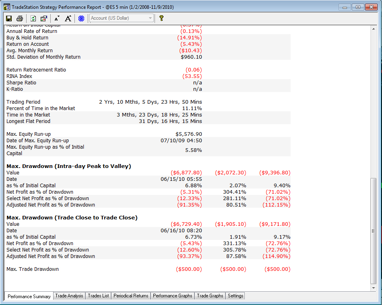Switch to the Trade Analysis tab
The image size is (382, 305).
69,296
